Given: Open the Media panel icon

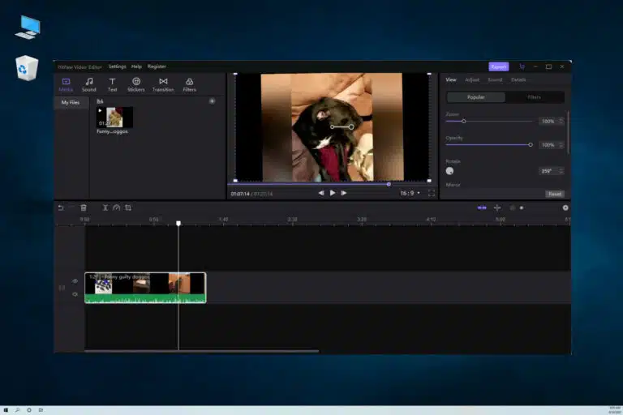Looking at the screenshot, I should pos(66,84).
